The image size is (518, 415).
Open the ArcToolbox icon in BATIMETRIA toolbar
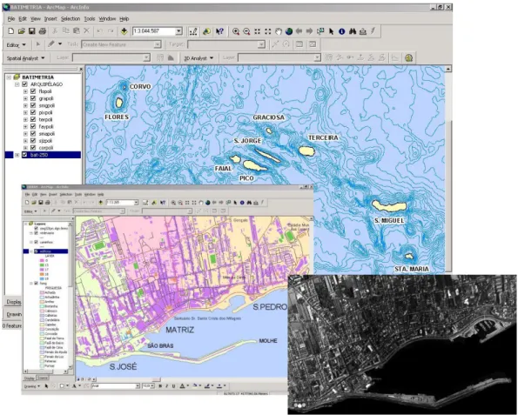pyautogui.click(x=206, y=31)
